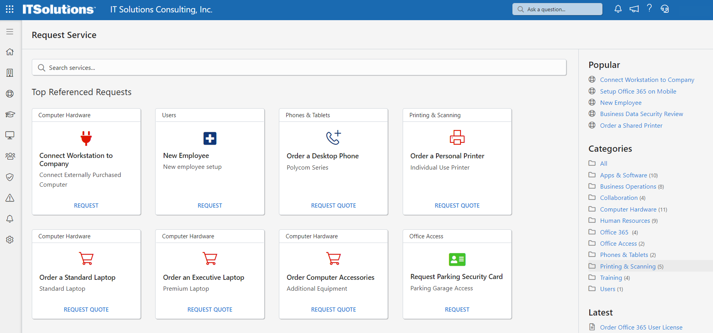Open Setup Office 365 on Mobile link
This screenshot has height=333, width=713.
[x=638, y=91]
